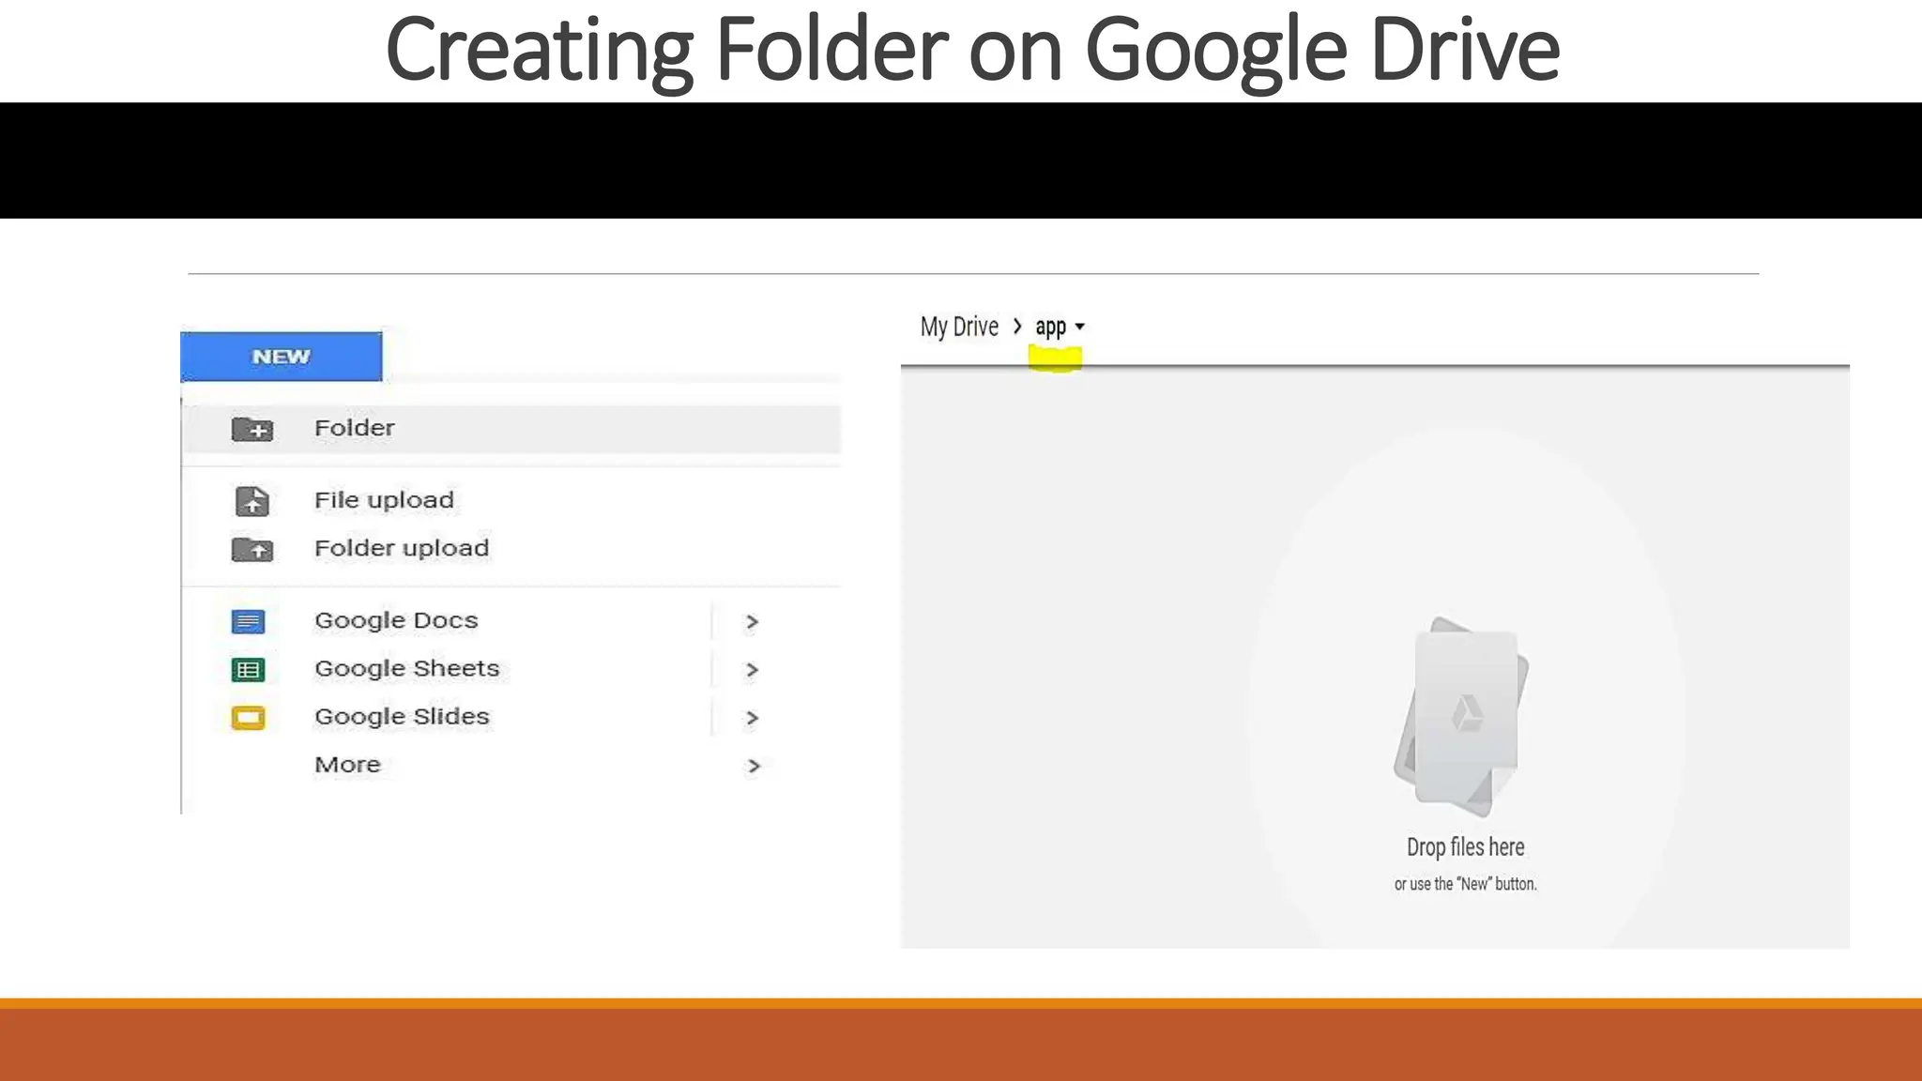Viewport: 1922px width, 1081px height.
Task: Open the app folder dropdown arrow
Action: tap(1080, 327)
